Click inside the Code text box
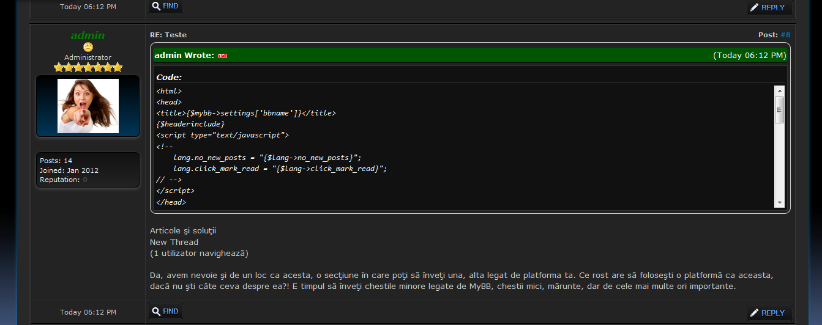Viewport: 822px width, 325px height. [428, 147]
